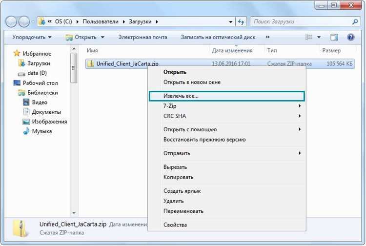Close the Explorer window
Screen dimensions: 366x246
(351, 5)
